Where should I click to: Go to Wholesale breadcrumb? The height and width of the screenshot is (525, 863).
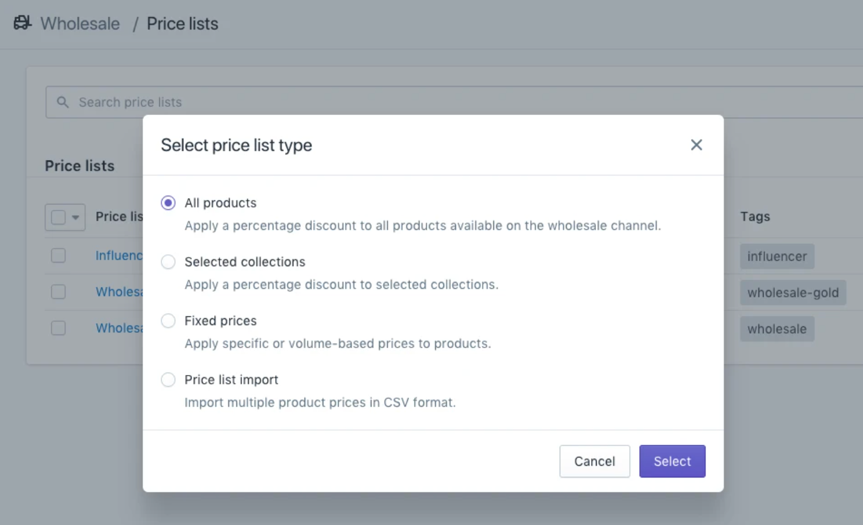(x=80, y=24)
